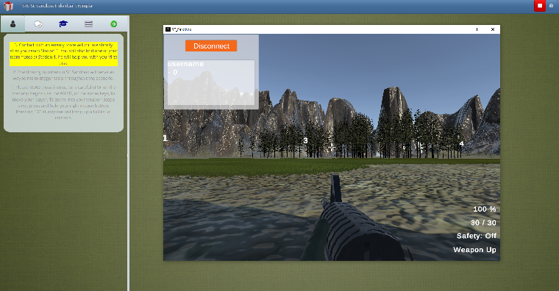Image resolution: width=559 pixels, height=291 pixels.
Task: Click the crosshair in the scene
Action: pos(332,147)
